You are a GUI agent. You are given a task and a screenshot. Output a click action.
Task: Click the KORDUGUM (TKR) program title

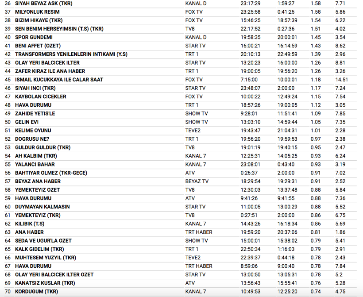(x=36, y=291)
